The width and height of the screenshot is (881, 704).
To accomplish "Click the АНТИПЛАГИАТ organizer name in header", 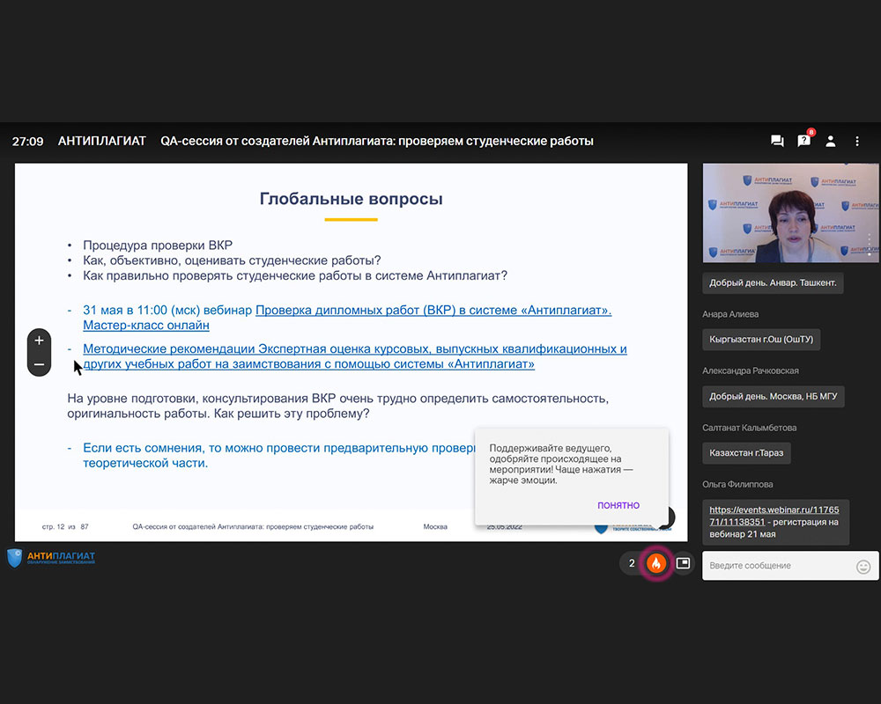I will click(x=101, y=141).
